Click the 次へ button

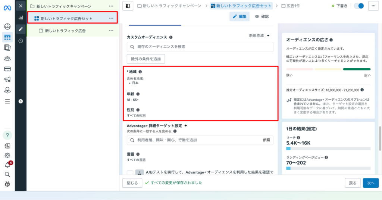tap(370, 183)
